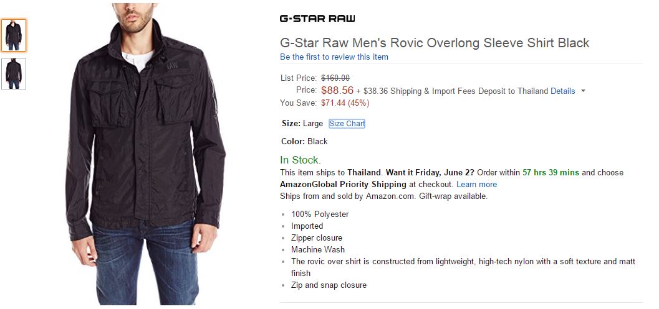
Task: Click the AmazonGlobal Priority Shipping text
Action: 343,185
